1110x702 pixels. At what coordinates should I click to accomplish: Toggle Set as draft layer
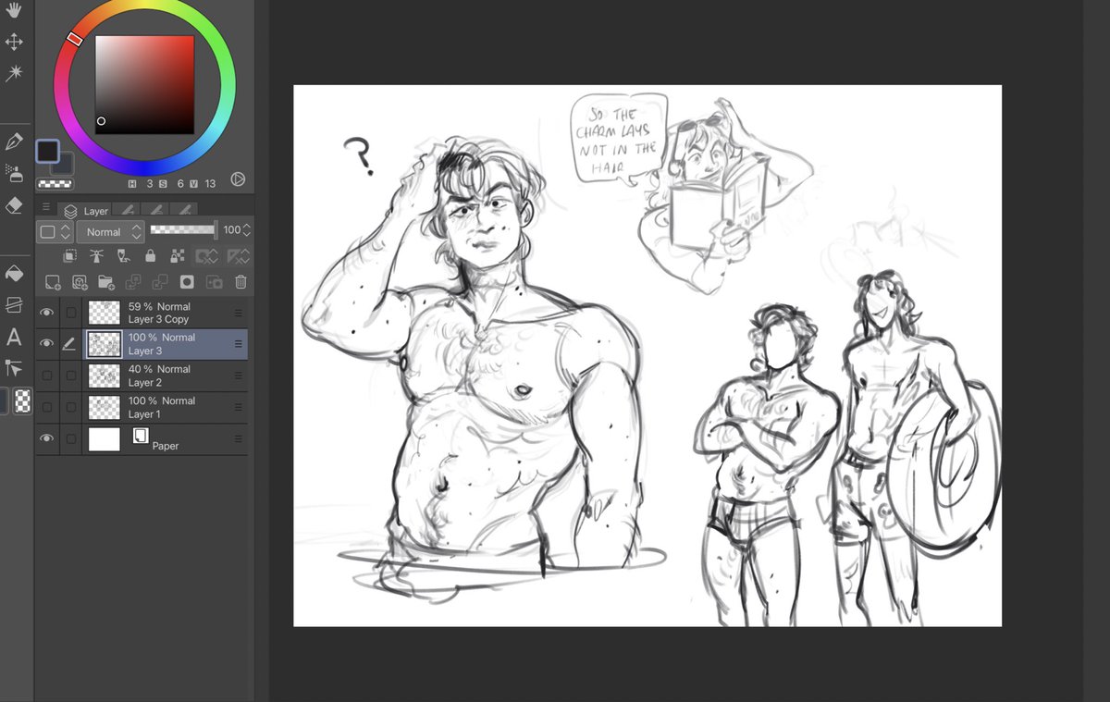[x=122, y=256]
